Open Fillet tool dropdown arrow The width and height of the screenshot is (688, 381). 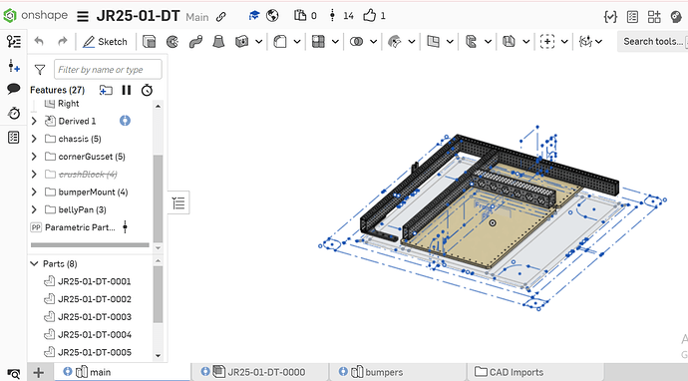(297, 42)
